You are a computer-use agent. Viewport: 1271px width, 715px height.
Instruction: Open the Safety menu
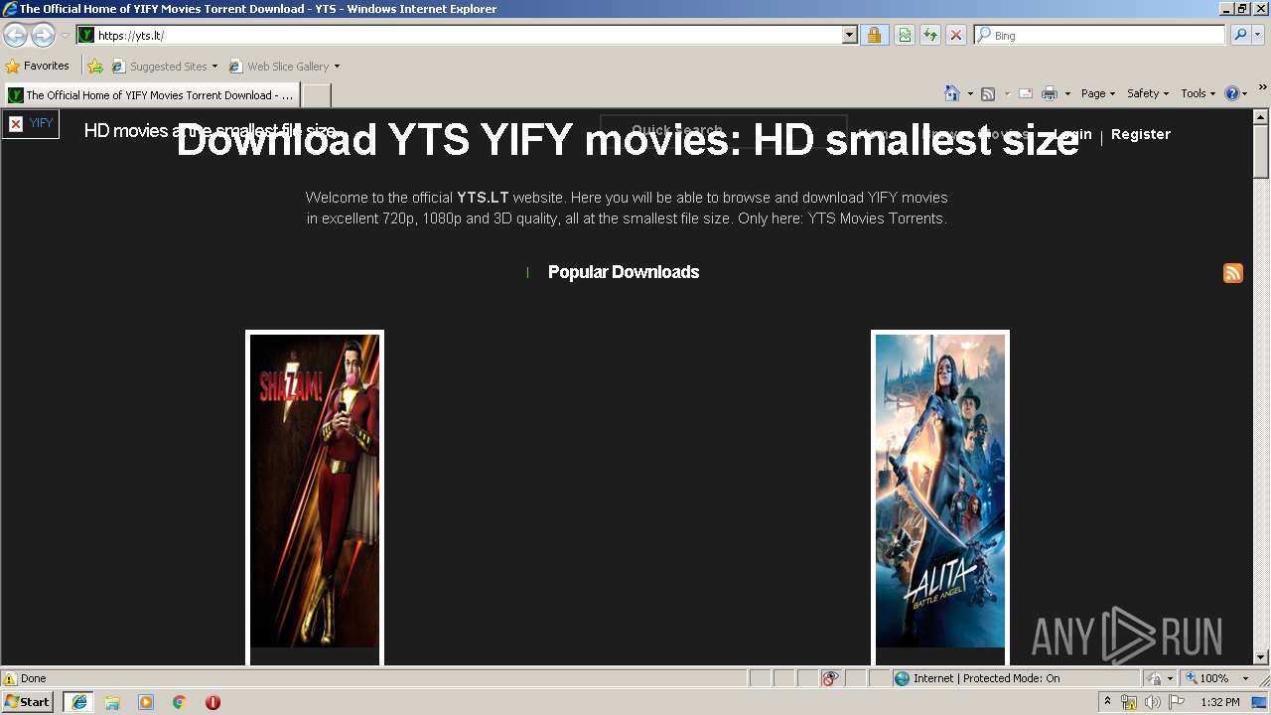pyautogui.click(x=1148, y=93)
